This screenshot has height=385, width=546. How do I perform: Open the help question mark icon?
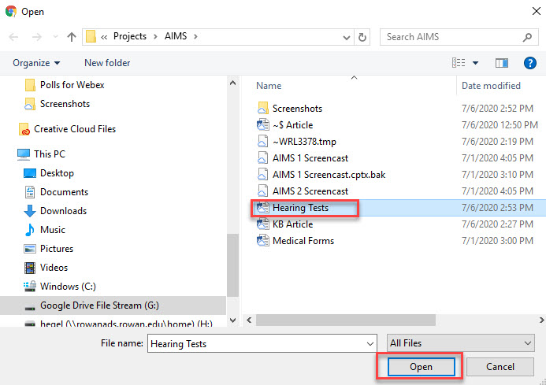(x=529, y=63)
